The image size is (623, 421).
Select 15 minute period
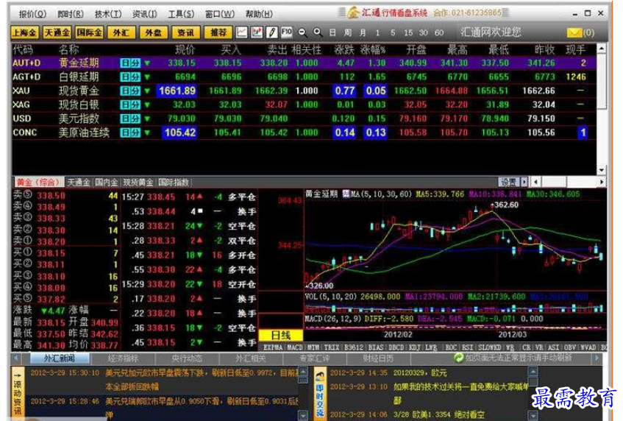[x=408, y=32]
